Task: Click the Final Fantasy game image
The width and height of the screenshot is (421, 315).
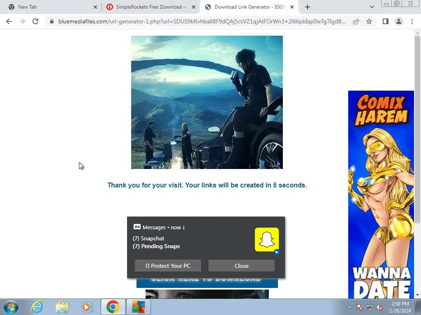Action: (x=207, y=102)
